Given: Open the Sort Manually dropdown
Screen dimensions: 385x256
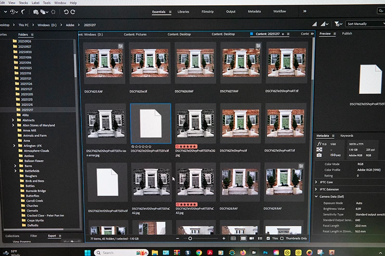Looking at the screenshot, I should tap(365, 24).
